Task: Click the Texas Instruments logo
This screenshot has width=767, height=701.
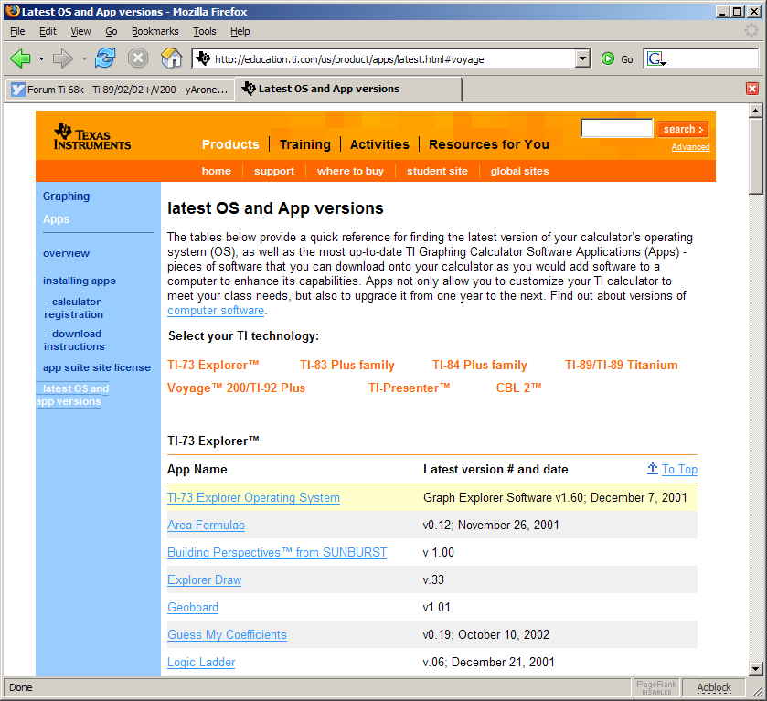Action: (92, 137)
